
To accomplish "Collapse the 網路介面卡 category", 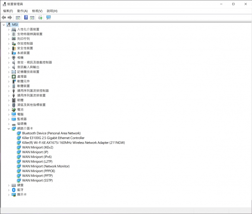I will pos(9,129).
